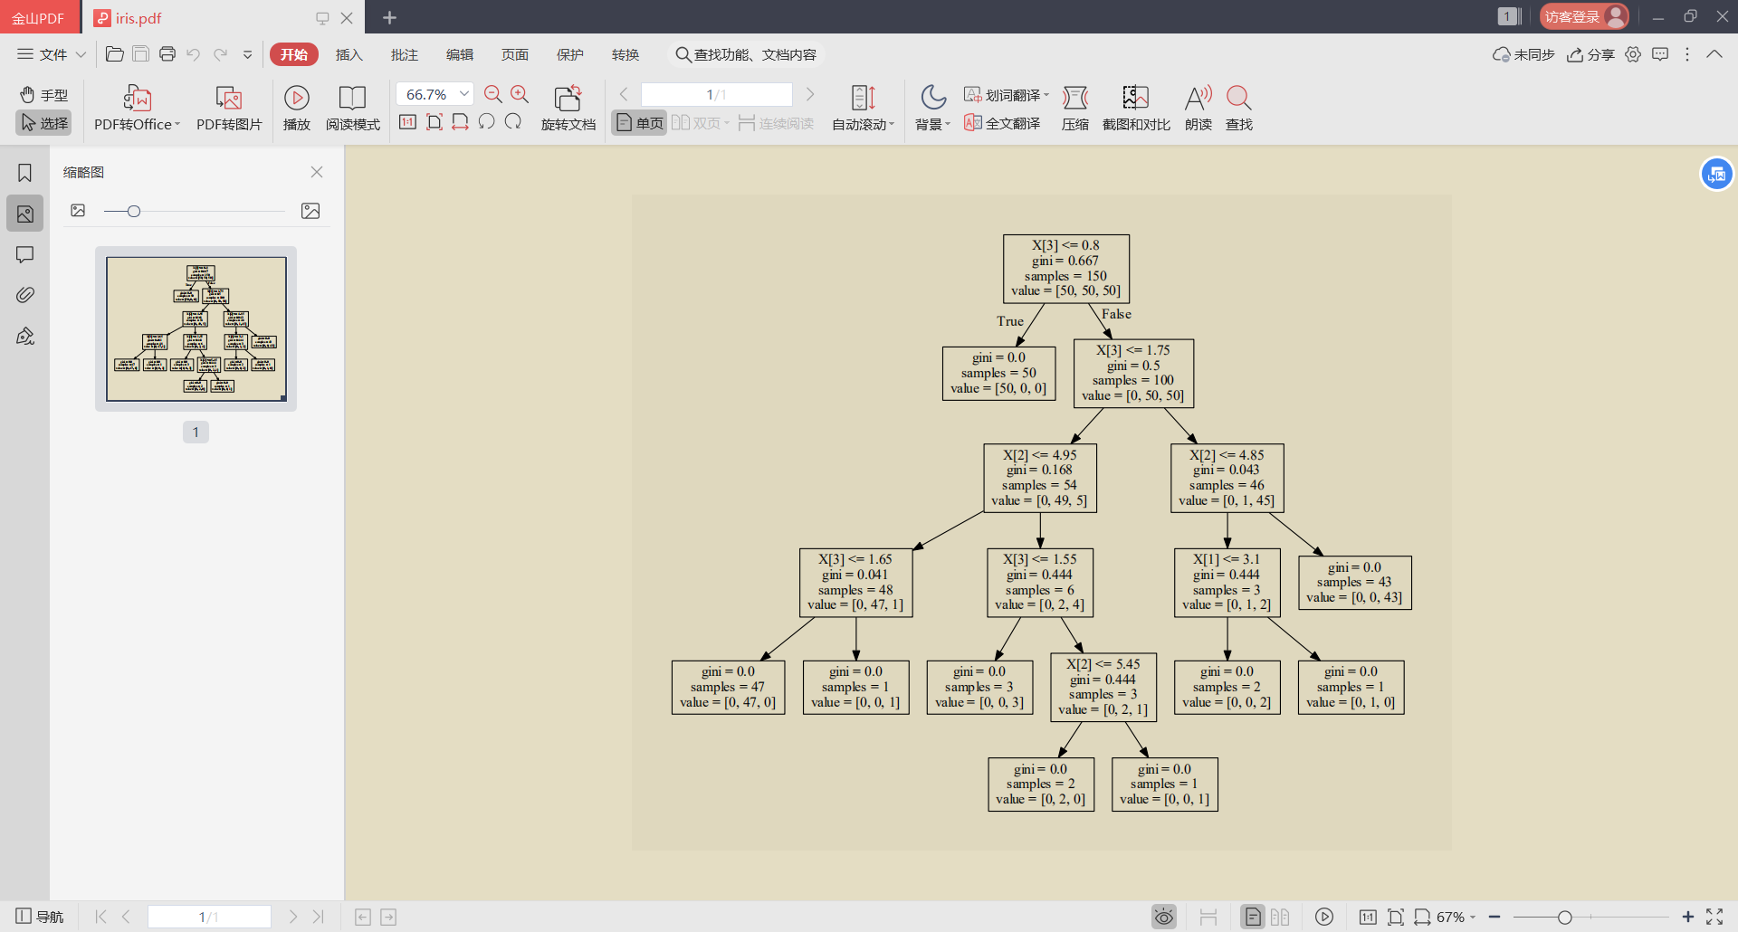Click compress (压缩) tool
Image resolution: width=1738 pixels, height=932 pixels.
[1074, 109]
